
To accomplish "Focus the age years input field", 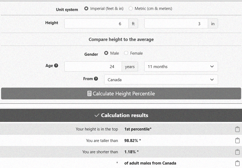I will (x=93, y=67).
